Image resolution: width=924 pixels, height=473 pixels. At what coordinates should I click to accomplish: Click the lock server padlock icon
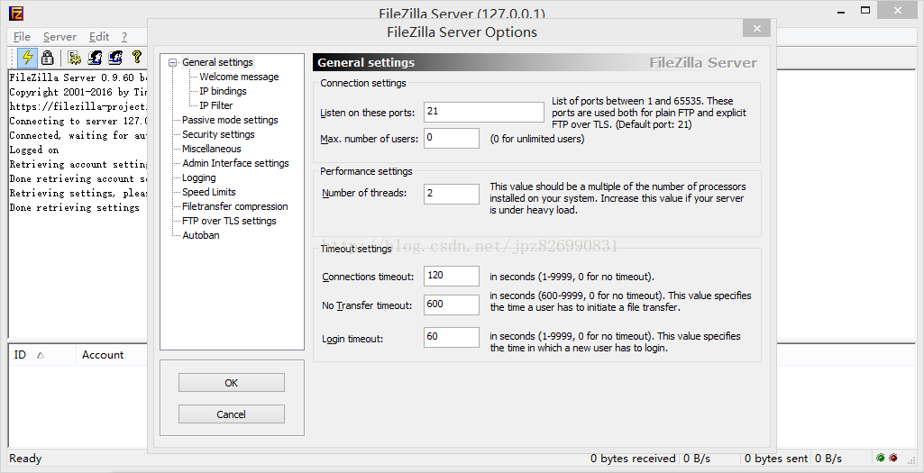pos(48,57)
